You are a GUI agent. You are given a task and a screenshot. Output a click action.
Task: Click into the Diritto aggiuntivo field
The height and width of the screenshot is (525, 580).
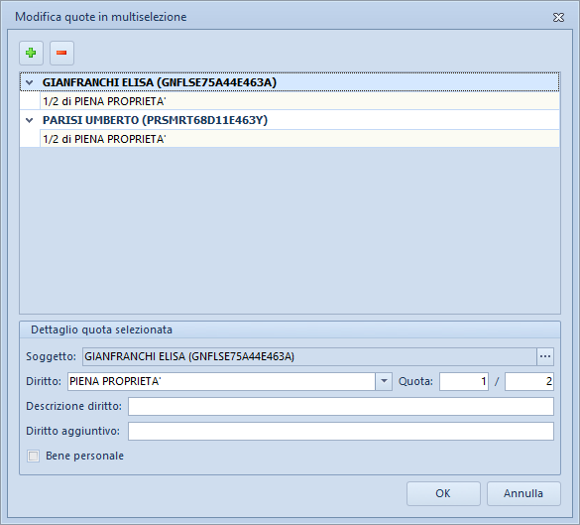click(x=341, y=431)
